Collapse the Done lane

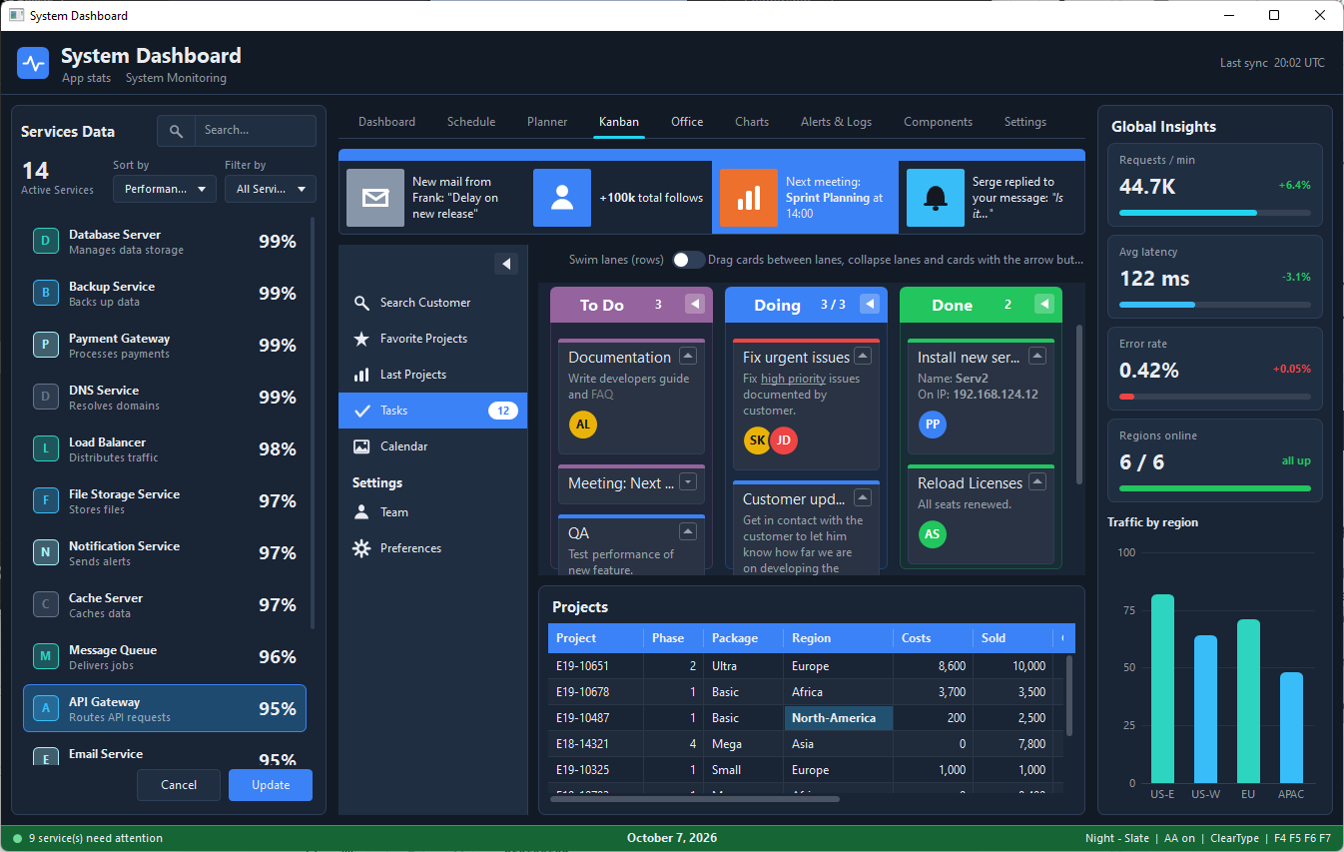click(x=1044, y=304)
